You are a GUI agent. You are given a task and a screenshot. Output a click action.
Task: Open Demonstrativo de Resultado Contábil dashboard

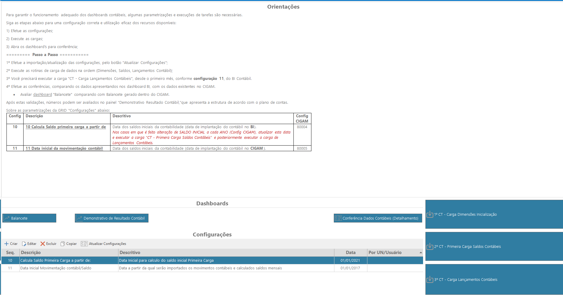[112, 218]
